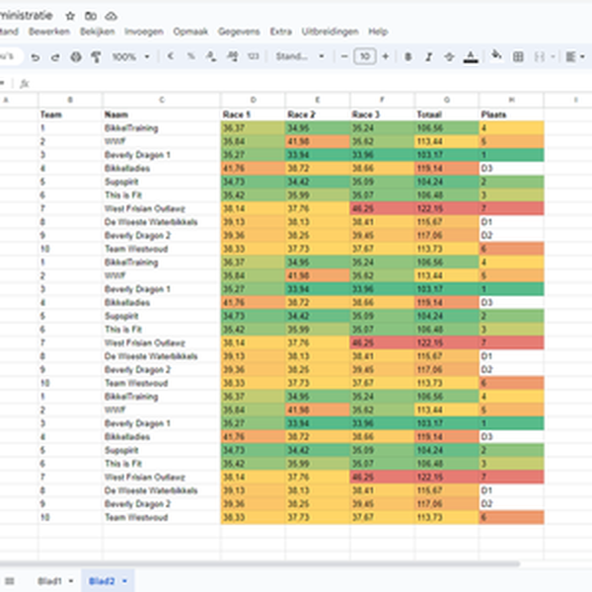Activate the paint format tool
592x592 pixels.
(x=96, y=57)
